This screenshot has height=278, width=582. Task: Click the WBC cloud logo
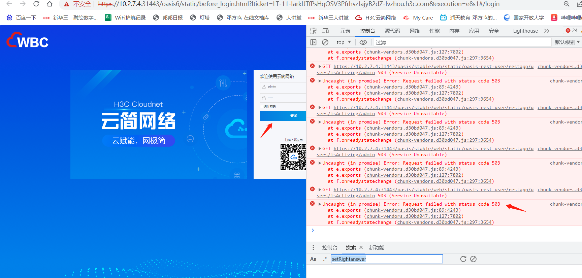(27, 40)
